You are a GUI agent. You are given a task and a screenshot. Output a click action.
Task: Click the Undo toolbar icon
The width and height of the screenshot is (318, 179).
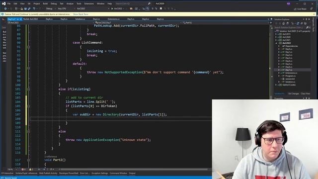coord(34,9)
